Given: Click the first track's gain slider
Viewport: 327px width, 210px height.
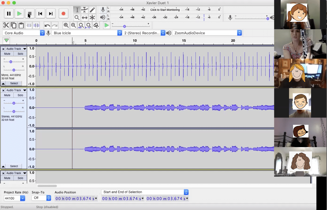Looking at the screenshot, I should coord(11,62).
